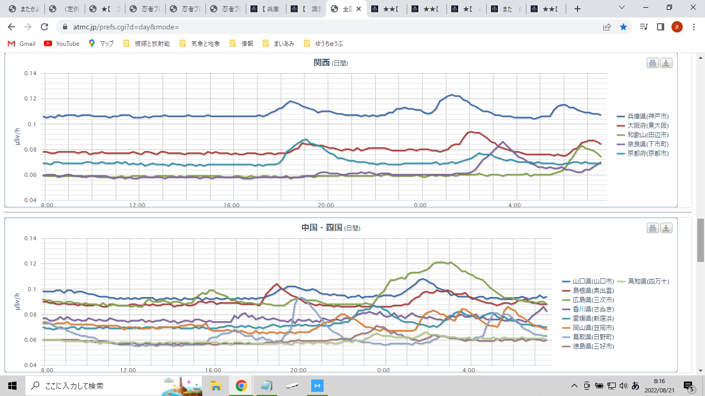Show hidden system tray icons
The height and width of the screenshot is (396, 705).
point(574,385)
